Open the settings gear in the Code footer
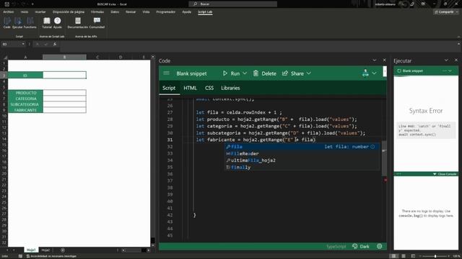Screen dimensions: 462x259 (x=380, y=246)
